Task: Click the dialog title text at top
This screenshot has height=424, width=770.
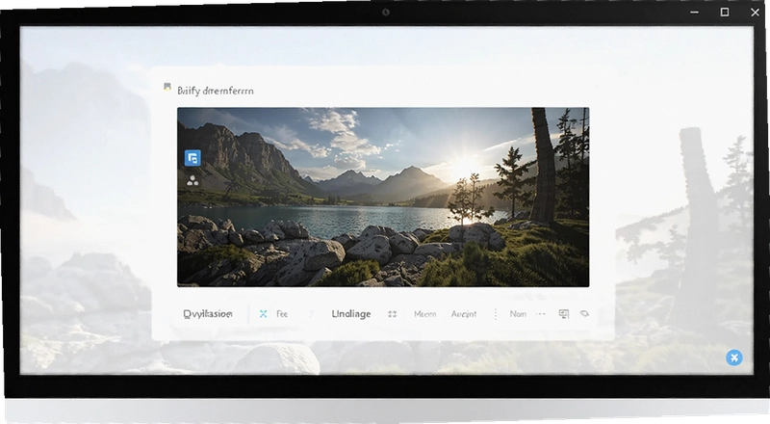Action: tap(215, 91)
